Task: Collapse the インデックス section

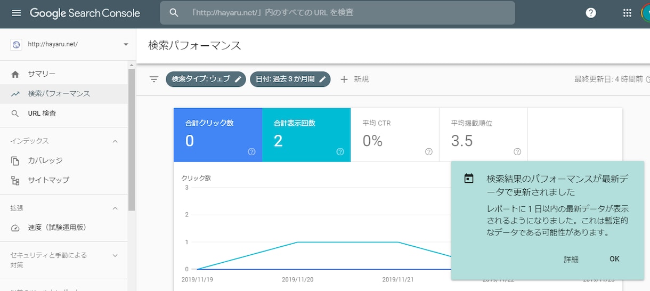Action: click(115, 141)
